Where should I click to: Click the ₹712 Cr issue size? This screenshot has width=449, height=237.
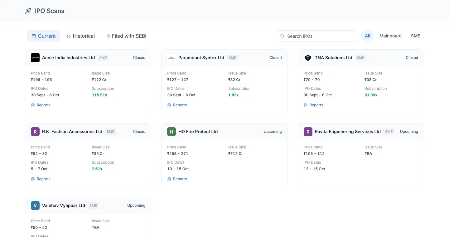(x=235, y=154)
